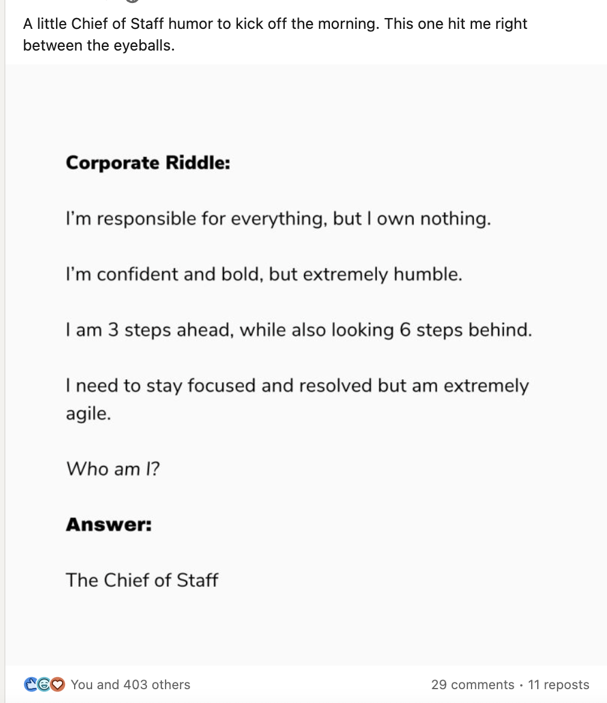Click the word 'comments' in the footer
The width and height of the screenshot is (607, 703).
click(x=483, y=684)
